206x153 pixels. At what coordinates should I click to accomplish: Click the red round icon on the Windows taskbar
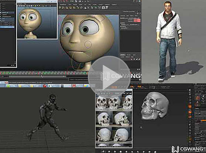tap(45, 86)
